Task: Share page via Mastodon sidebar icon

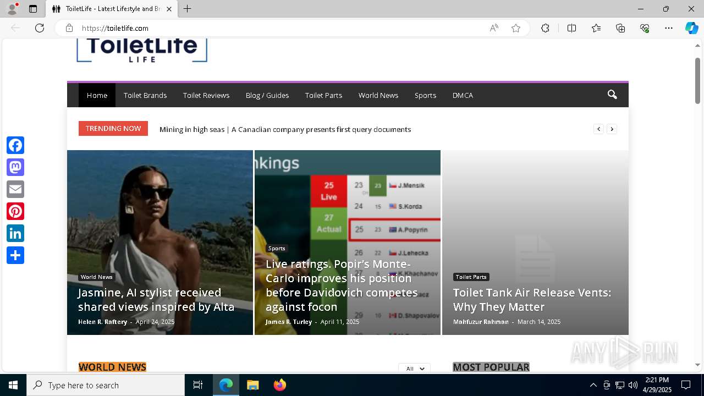Action: point(15,167)
